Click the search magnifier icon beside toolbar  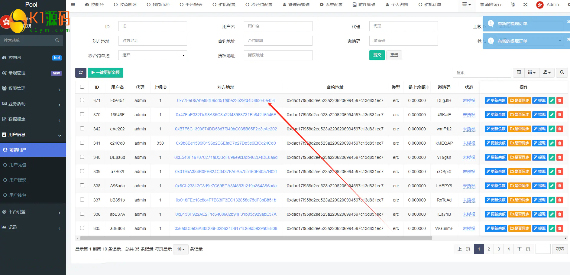point(562,73)
